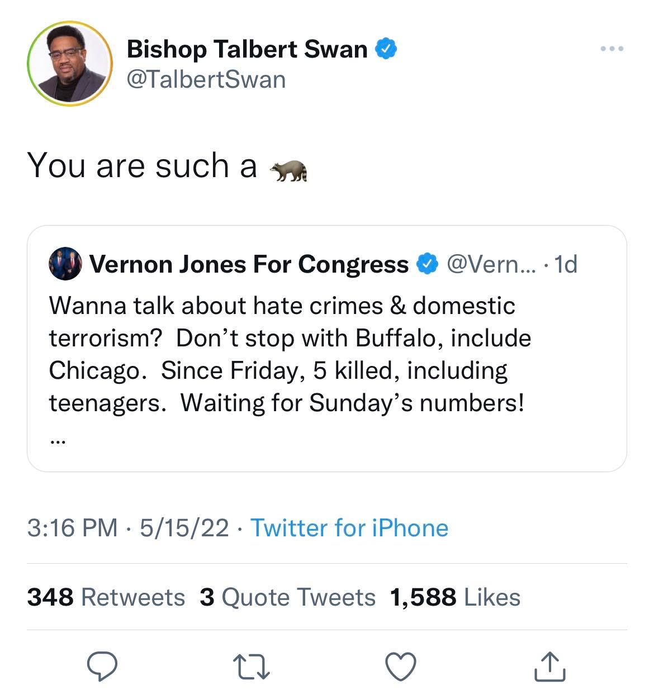
Task: Tap the blue verified badge beside Talbert Swan
Action: (386, 49)
